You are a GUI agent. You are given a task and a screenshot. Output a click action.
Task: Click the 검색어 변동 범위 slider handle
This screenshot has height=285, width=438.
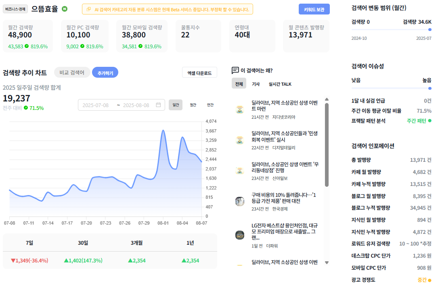[430, 29]
